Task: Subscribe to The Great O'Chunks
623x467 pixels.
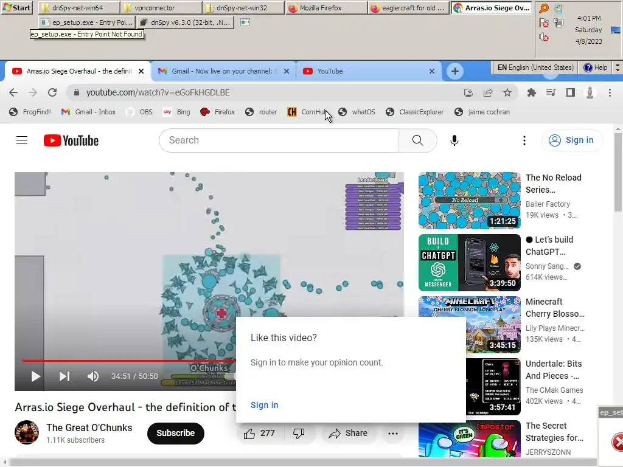Action: 176,433
